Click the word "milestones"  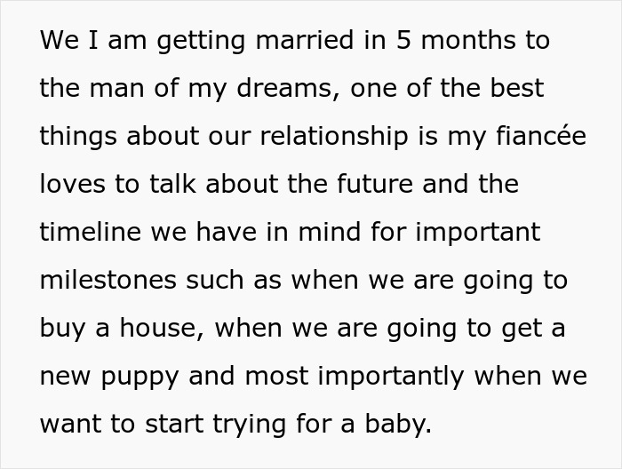click(x=108, y=281)
